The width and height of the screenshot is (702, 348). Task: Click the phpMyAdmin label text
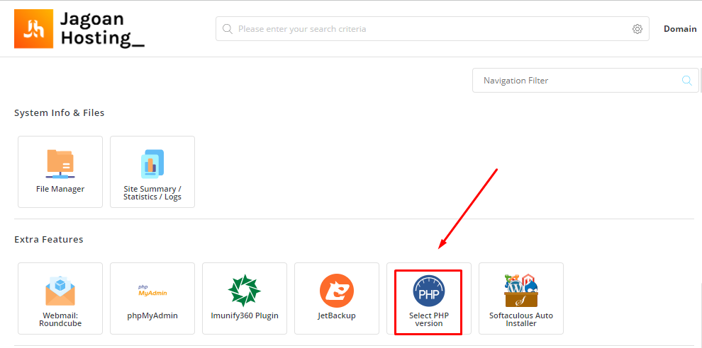(x=152, y=316)
